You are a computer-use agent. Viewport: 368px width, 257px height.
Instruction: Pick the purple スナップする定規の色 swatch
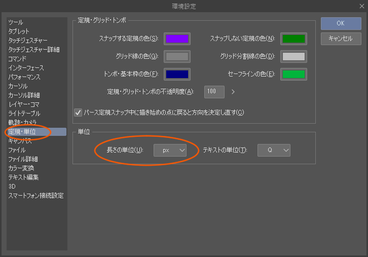177,39
